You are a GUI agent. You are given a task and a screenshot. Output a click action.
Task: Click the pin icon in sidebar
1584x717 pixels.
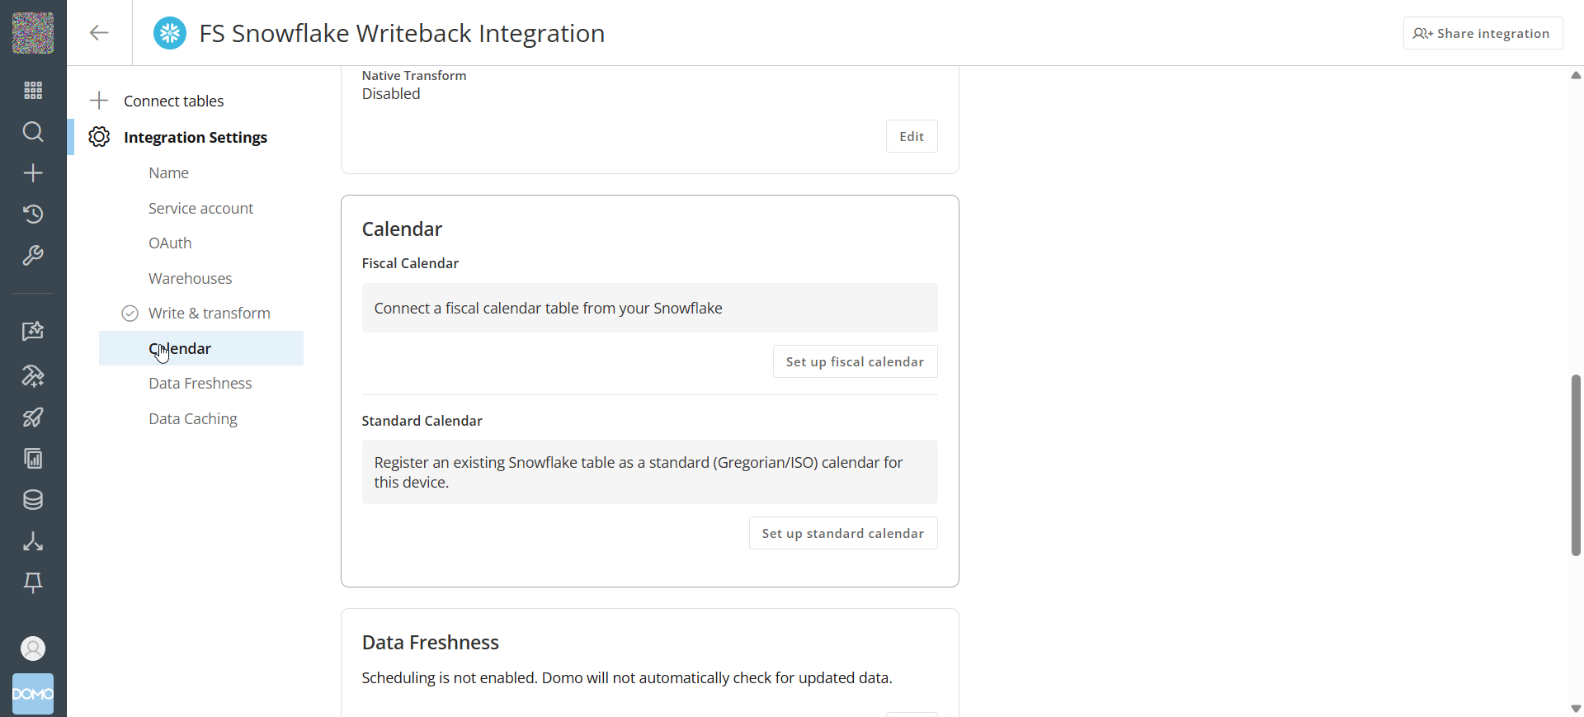(33, 583)
